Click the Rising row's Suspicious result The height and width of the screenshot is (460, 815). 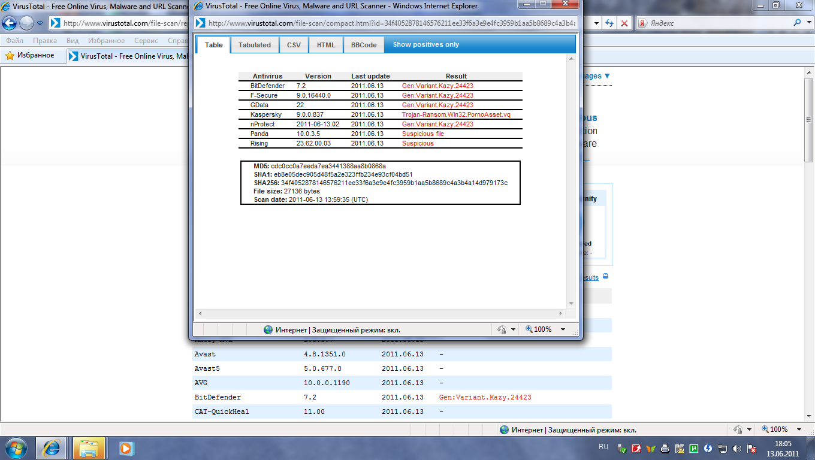click(418, 143)
